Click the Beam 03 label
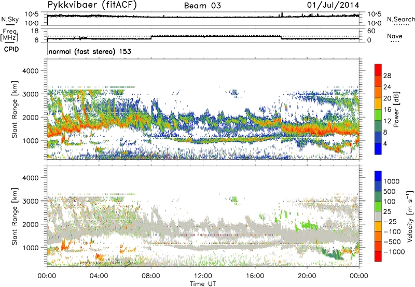 point(202,6)
